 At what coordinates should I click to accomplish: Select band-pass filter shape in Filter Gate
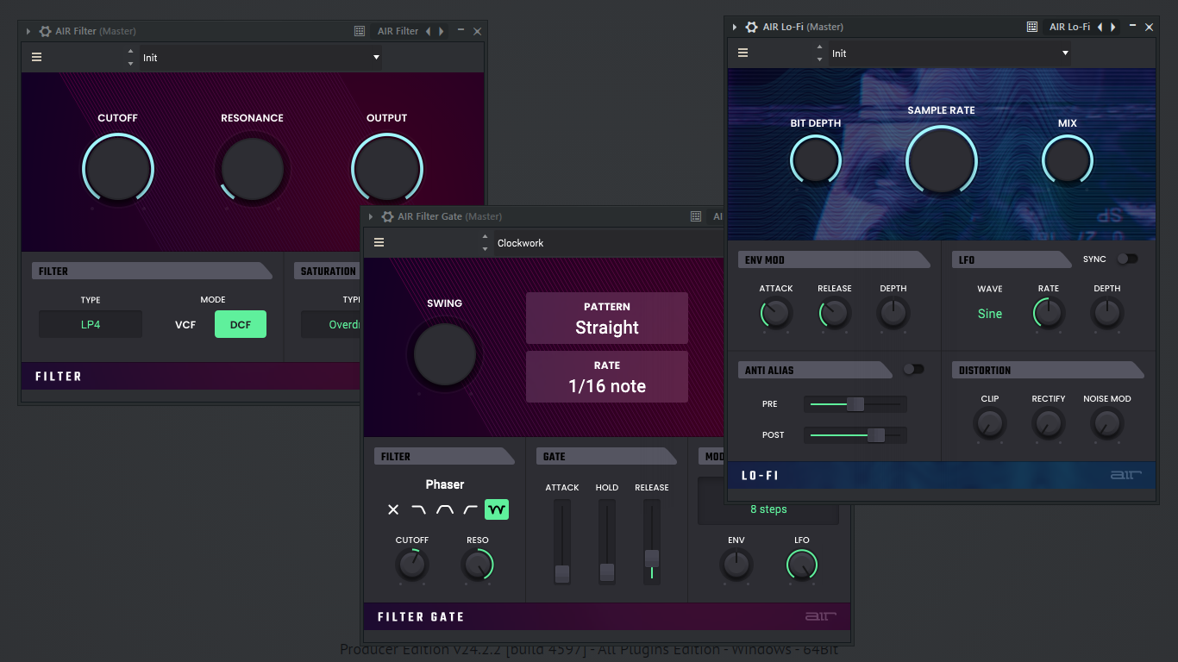coord(445,509)
